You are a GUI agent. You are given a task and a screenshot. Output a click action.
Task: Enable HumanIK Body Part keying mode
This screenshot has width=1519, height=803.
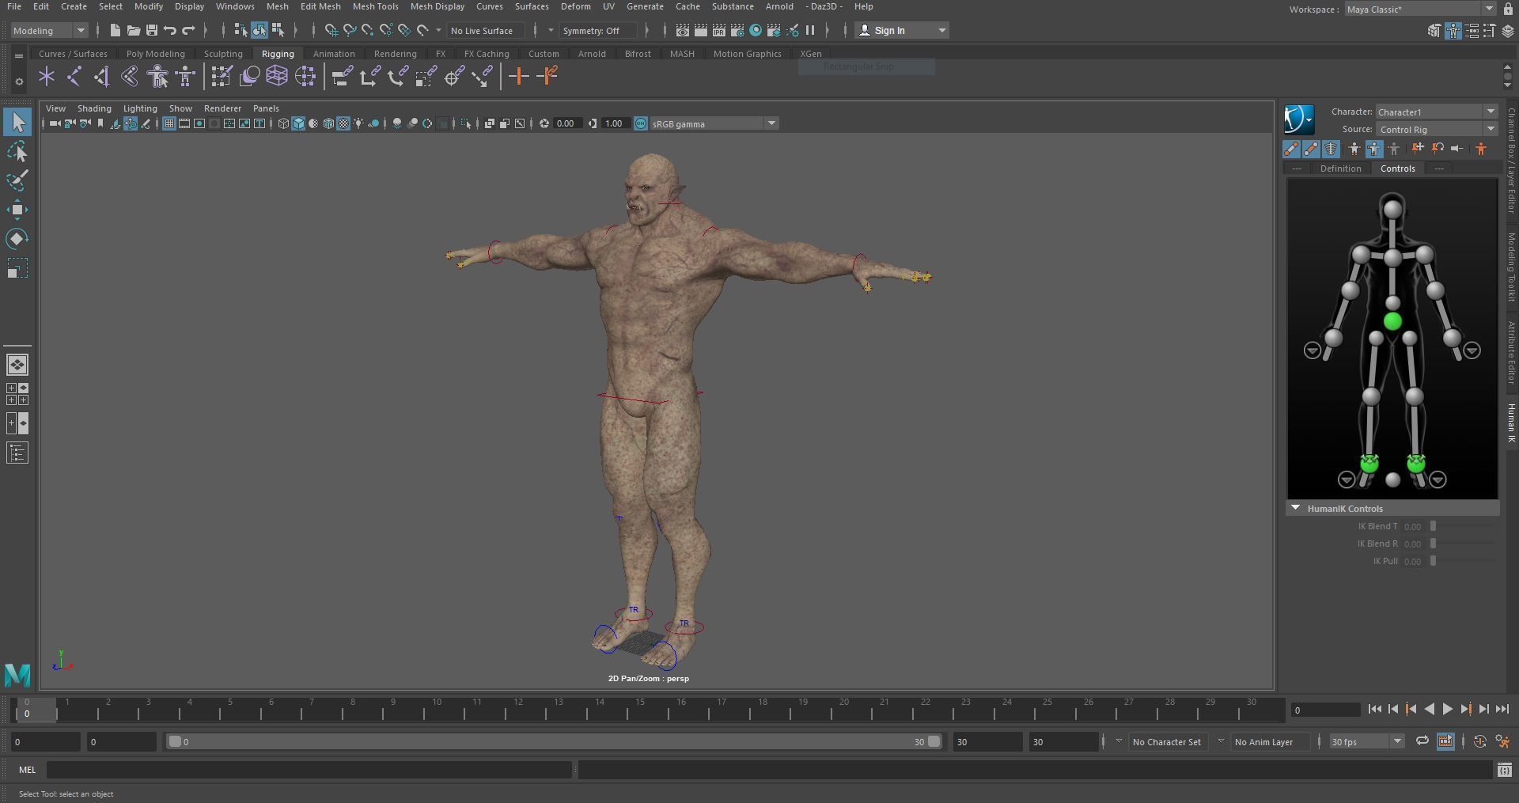[1374, 149]
